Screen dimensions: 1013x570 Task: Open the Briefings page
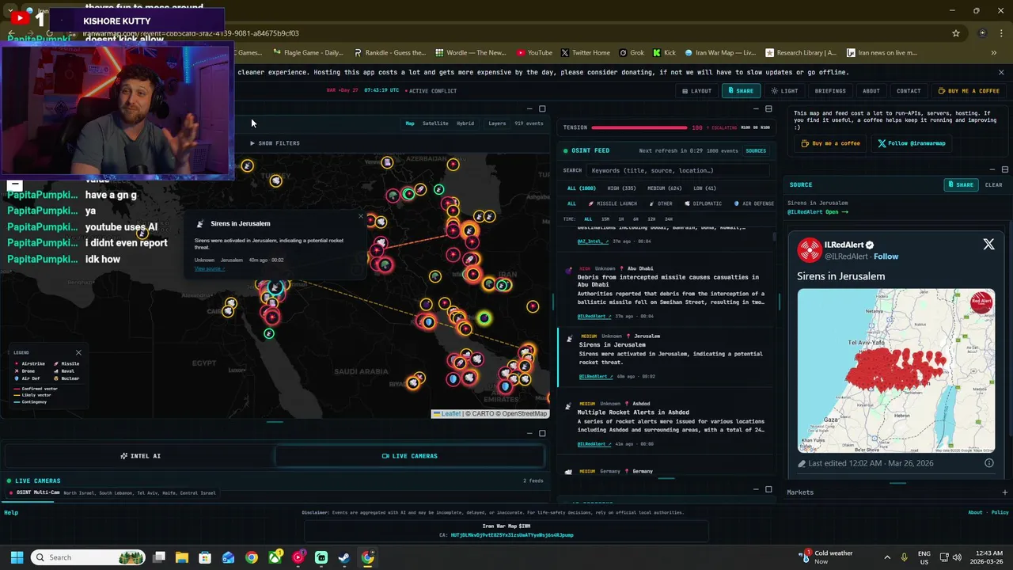coord(830,91)
